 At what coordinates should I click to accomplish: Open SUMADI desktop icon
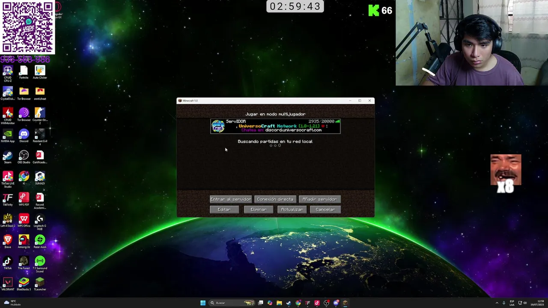coord(40,178)
